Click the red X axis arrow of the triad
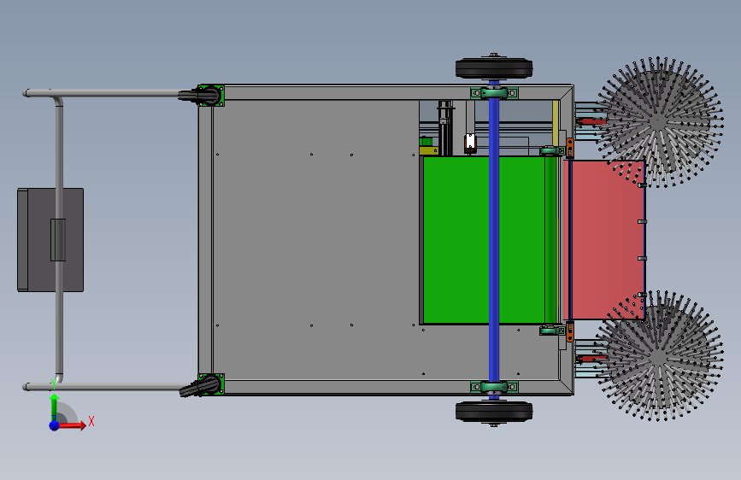This screenshot has width=741, height=480. tap(74, 425)
